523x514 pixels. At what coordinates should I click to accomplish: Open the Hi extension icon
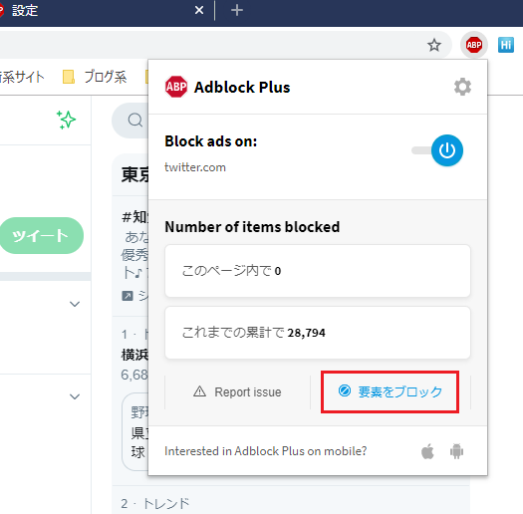506,45
